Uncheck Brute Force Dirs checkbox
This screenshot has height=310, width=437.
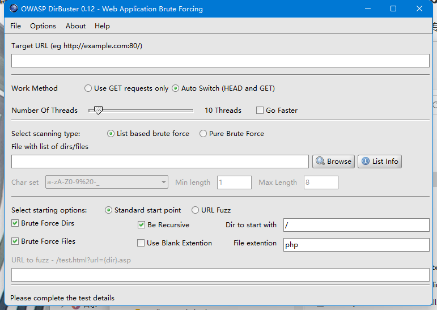coord(15,223)
